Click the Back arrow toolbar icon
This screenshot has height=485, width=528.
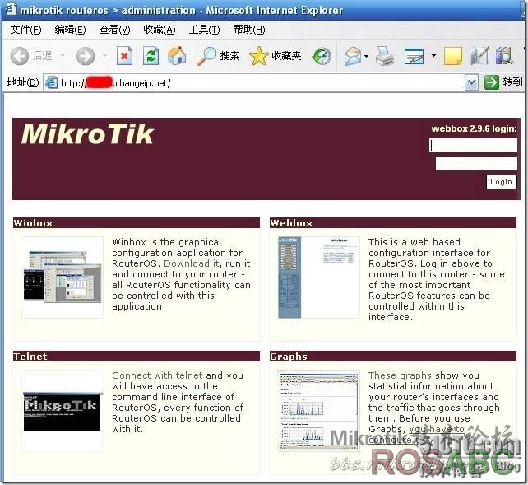[x=19, y=56]
